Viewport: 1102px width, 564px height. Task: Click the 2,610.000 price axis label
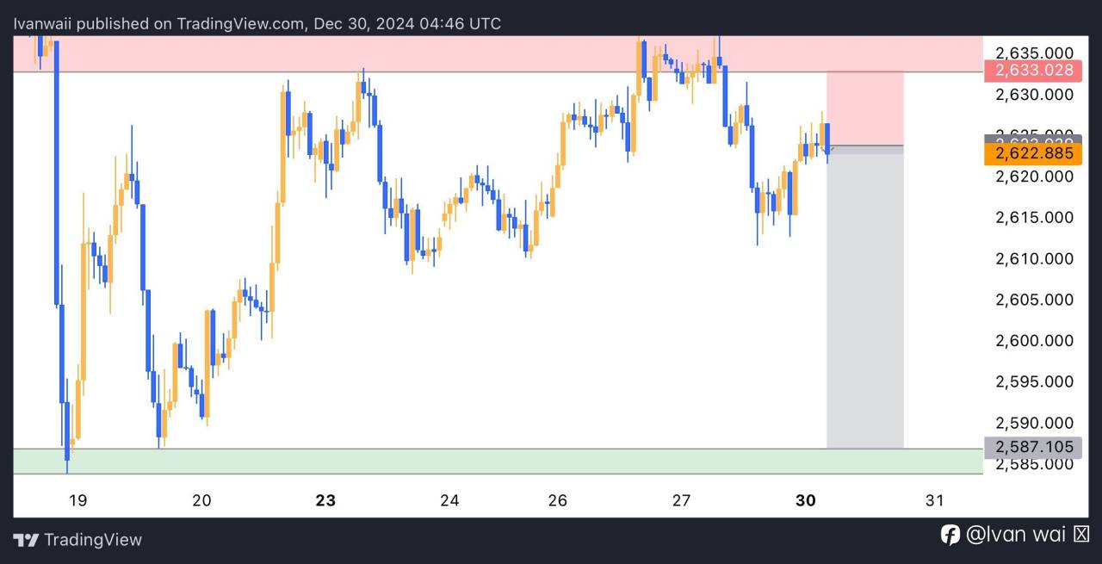1034,258
